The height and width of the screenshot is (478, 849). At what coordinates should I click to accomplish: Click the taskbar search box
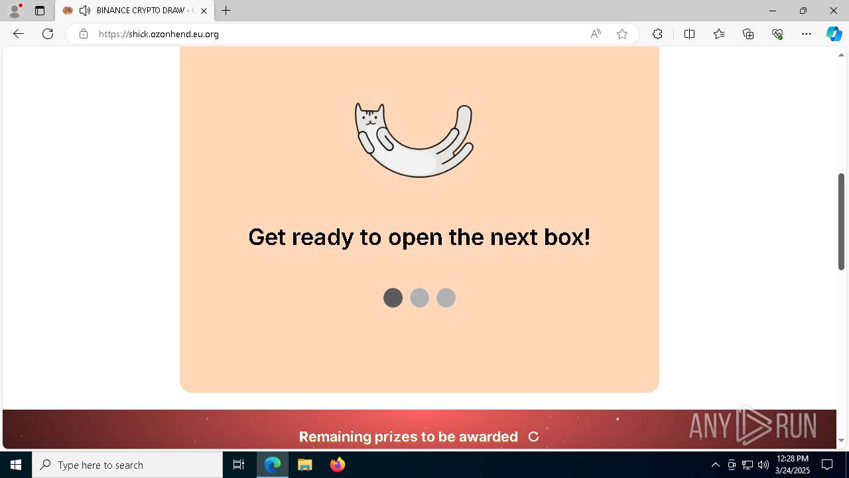[127, 465]
